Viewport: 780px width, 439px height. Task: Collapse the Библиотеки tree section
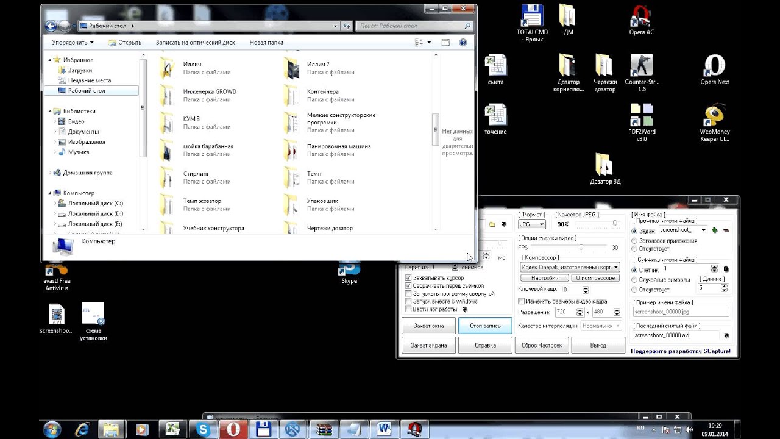50,111
